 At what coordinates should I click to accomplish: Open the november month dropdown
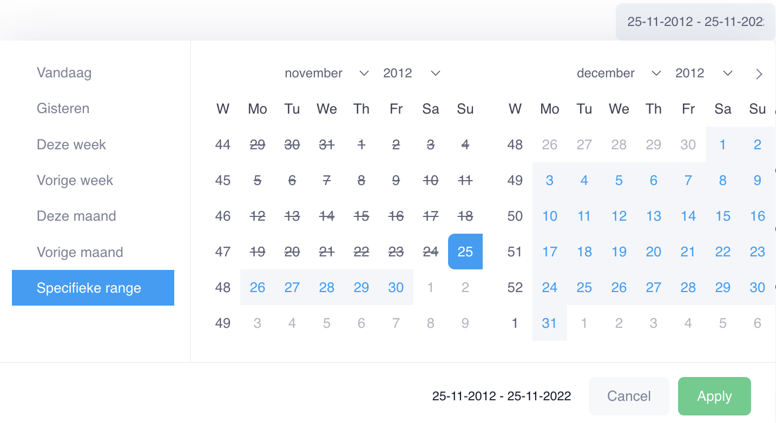[x=327, y=73]
